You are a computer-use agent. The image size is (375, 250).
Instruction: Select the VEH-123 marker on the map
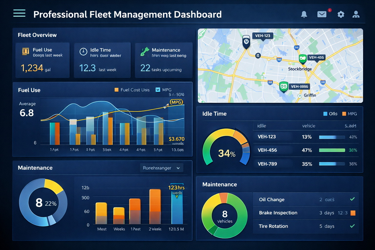tap(246, 41)
